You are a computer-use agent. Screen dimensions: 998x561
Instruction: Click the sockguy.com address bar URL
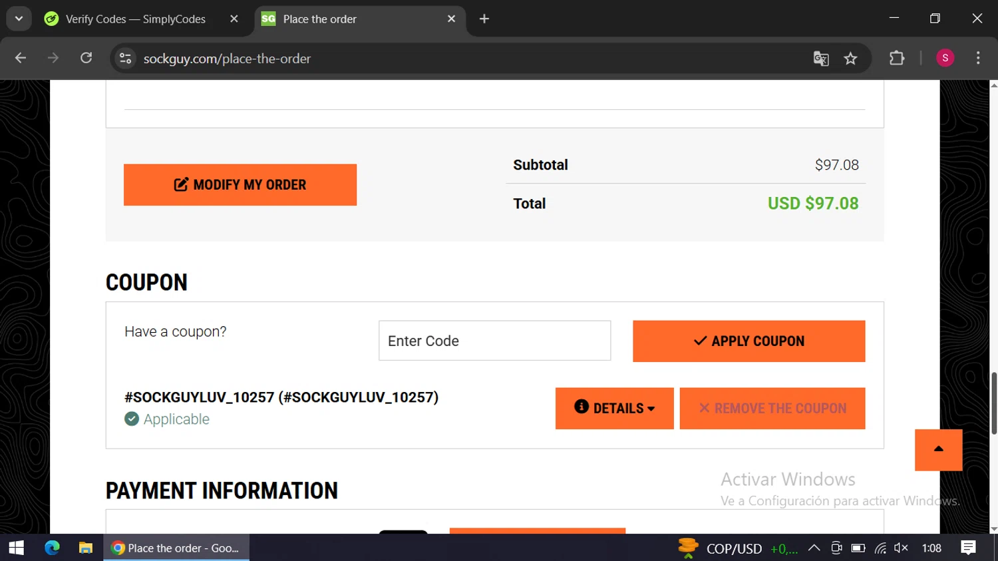[227, 59]
